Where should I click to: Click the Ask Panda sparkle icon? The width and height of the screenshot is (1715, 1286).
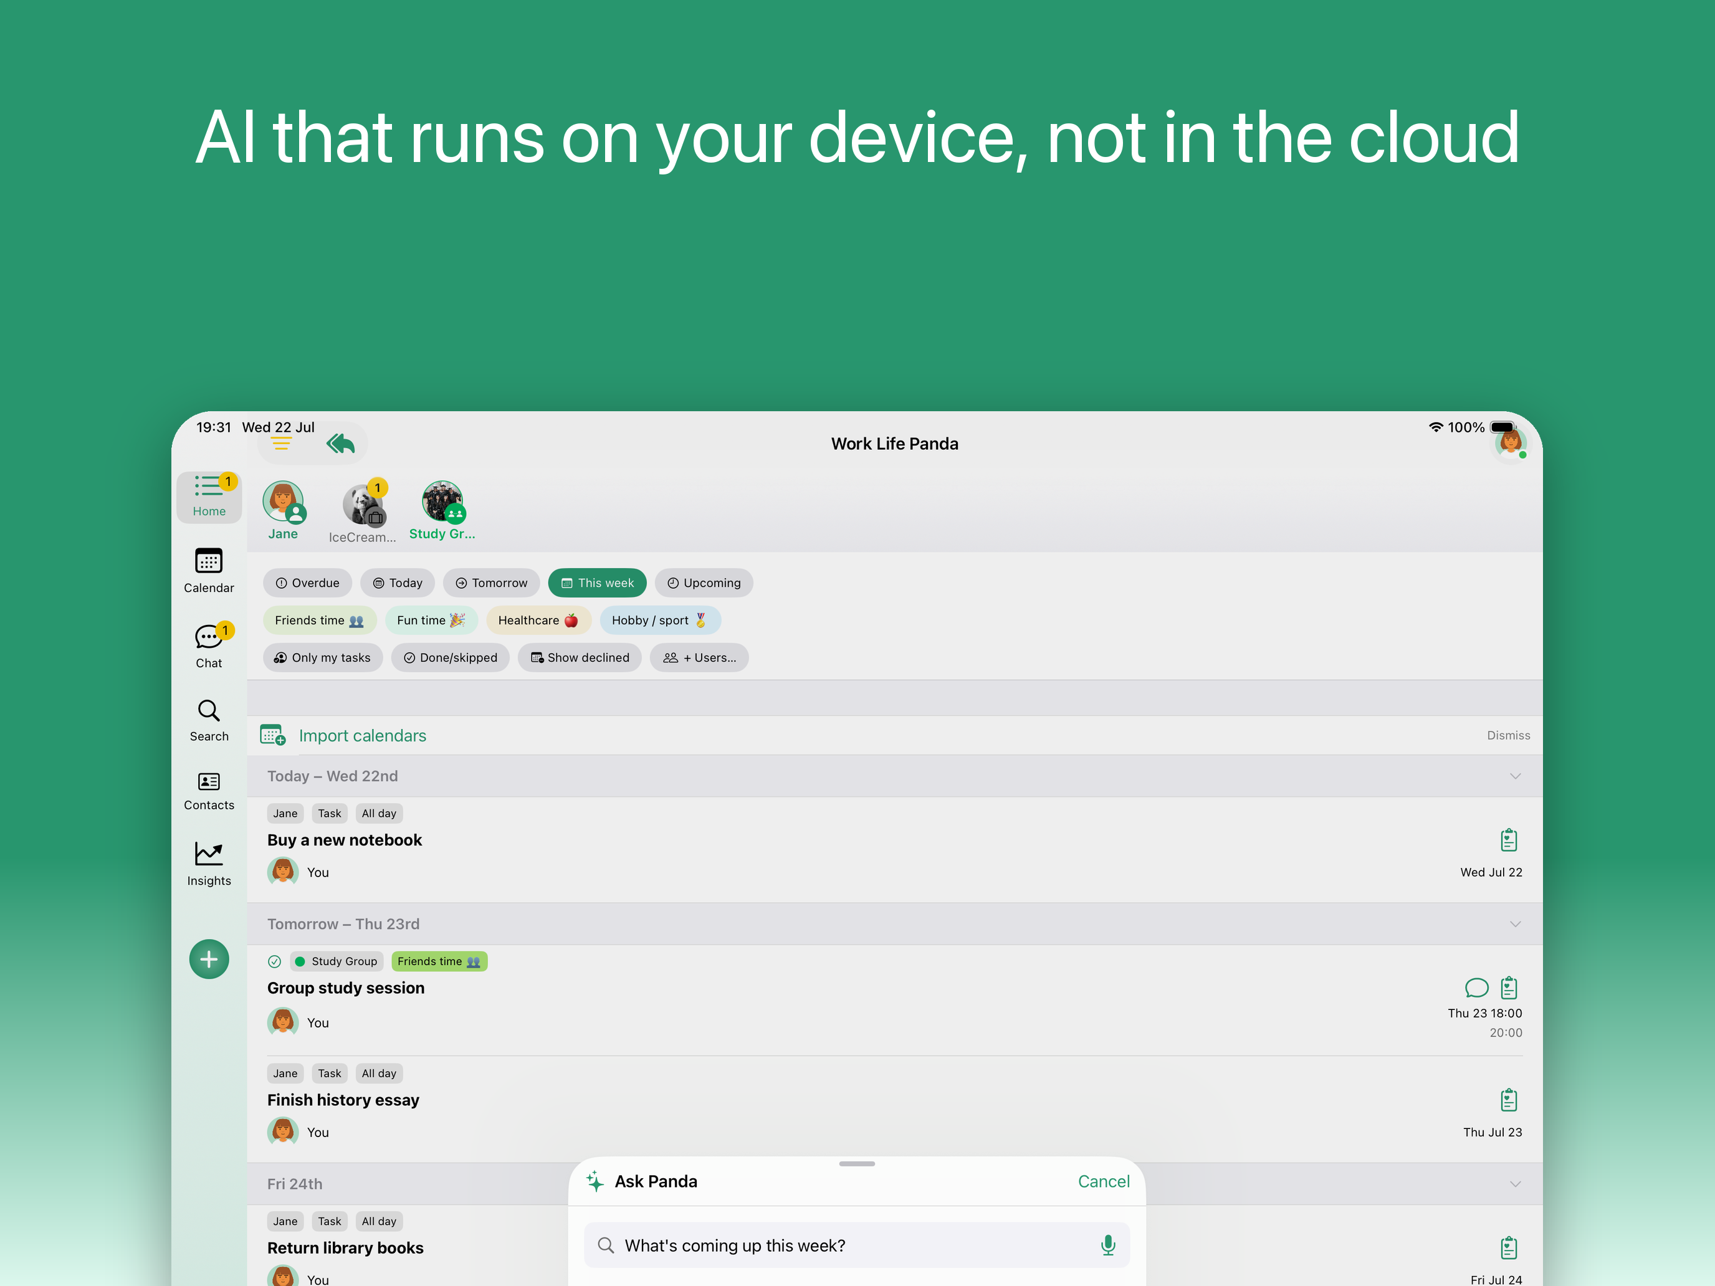595,1181
